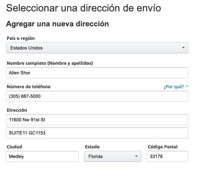Focus the full name field containing Allen Shor
Image resolution: width=212 pixels, height=169 pixels.
[x=97, y=73]
